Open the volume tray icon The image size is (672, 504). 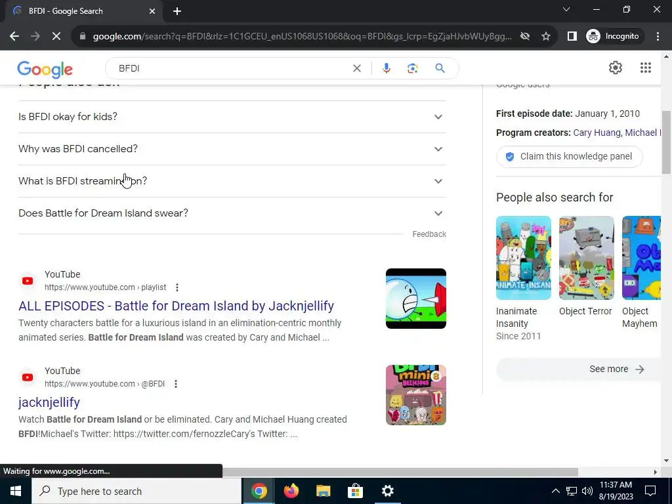tap(587, 491)
